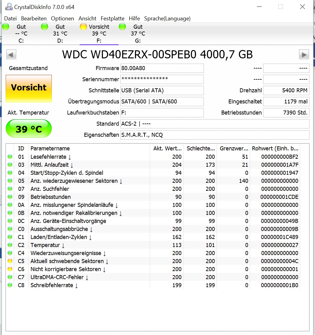Click the Akt. Wert column header
The width and height of the screenshot is (315, 335).
click(166, 149)
